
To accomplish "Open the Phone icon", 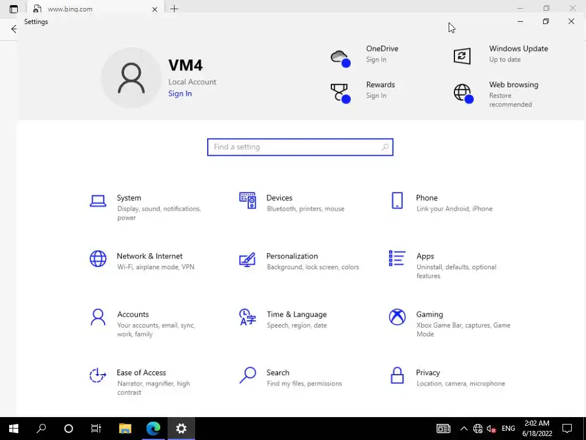I will click(x=397, y=201).
